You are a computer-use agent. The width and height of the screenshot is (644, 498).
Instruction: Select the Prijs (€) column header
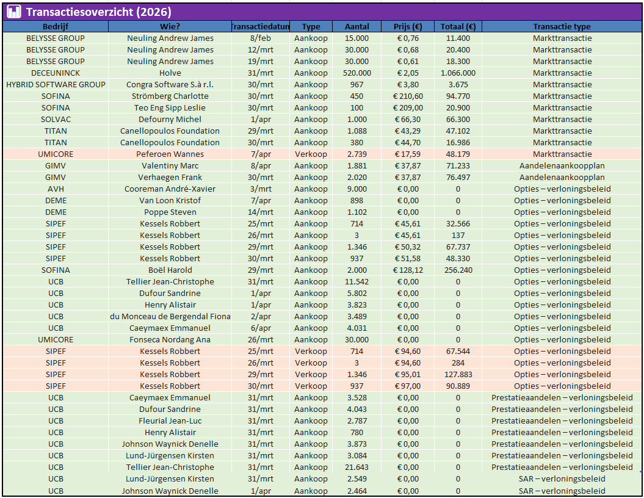pos(407,27)
